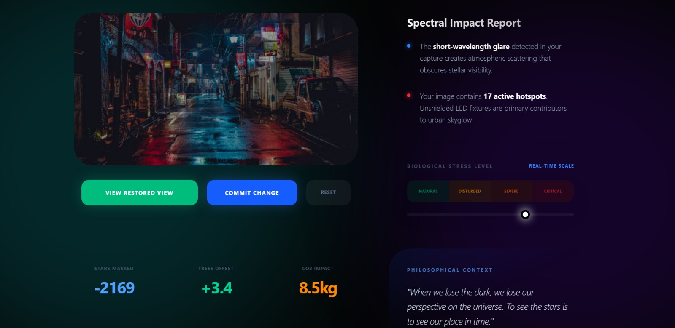
Task: Click the Real-Time Scale link
Action: point(551,166)
